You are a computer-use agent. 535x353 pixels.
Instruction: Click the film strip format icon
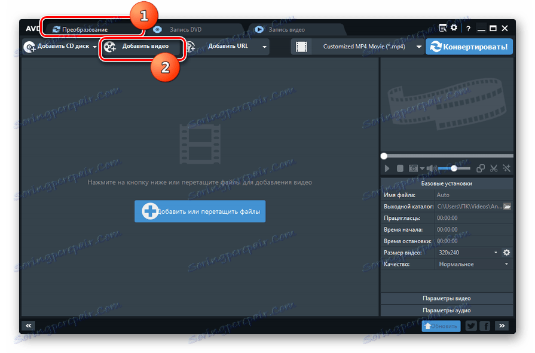301,47
